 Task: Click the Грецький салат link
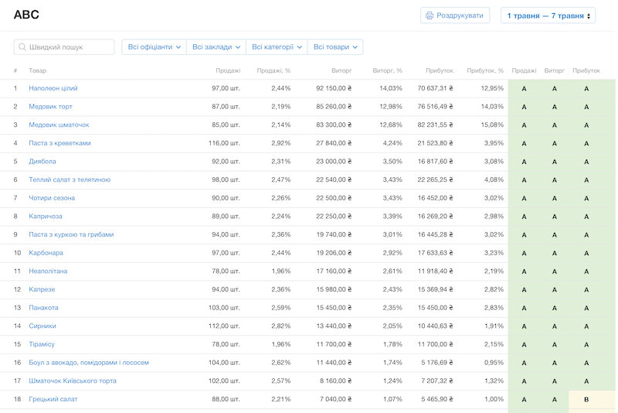tap(53, 399)
